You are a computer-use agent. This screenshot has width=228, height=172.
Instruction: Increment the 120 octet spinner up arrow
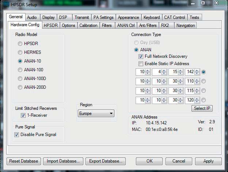pos(197,99)
